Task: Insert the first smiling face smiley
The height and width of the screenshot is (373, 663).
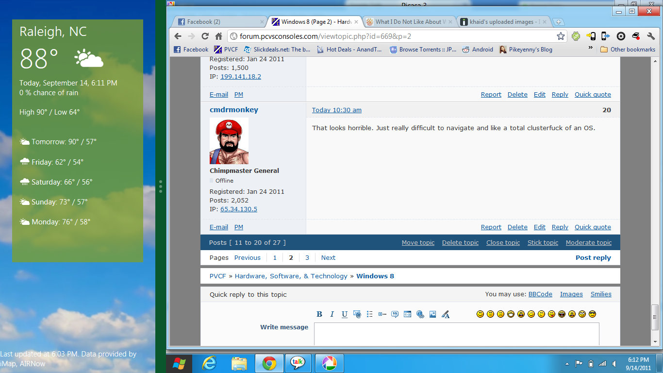Action: (x=481, y=314)
